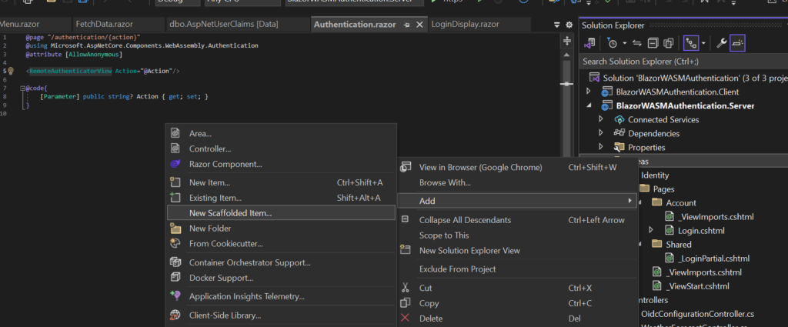Screen dimensions: 788x327
Task: Open the editor window settings gear
Action: point(569,25)
